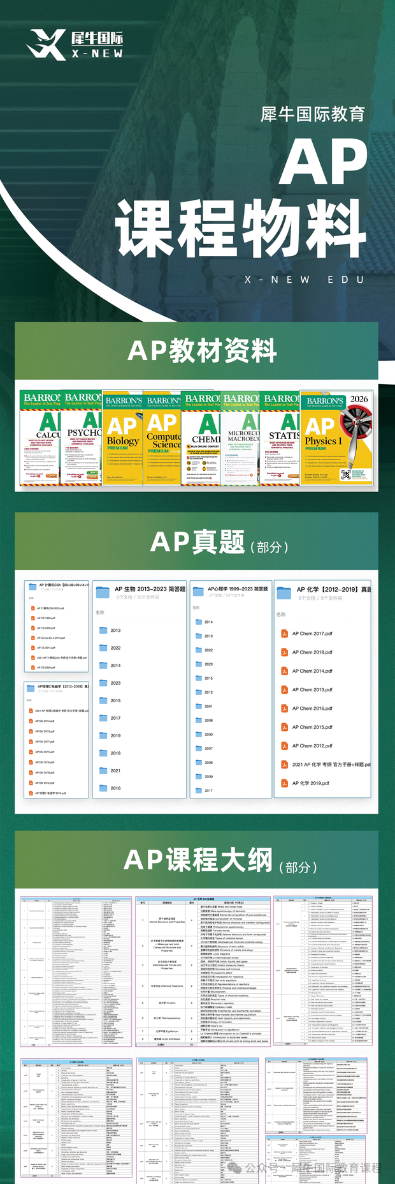Open the AP Chem 2018.pdf file
Image resolution: width=395 pixels, height=1184 pixels.
coord(307,652)
